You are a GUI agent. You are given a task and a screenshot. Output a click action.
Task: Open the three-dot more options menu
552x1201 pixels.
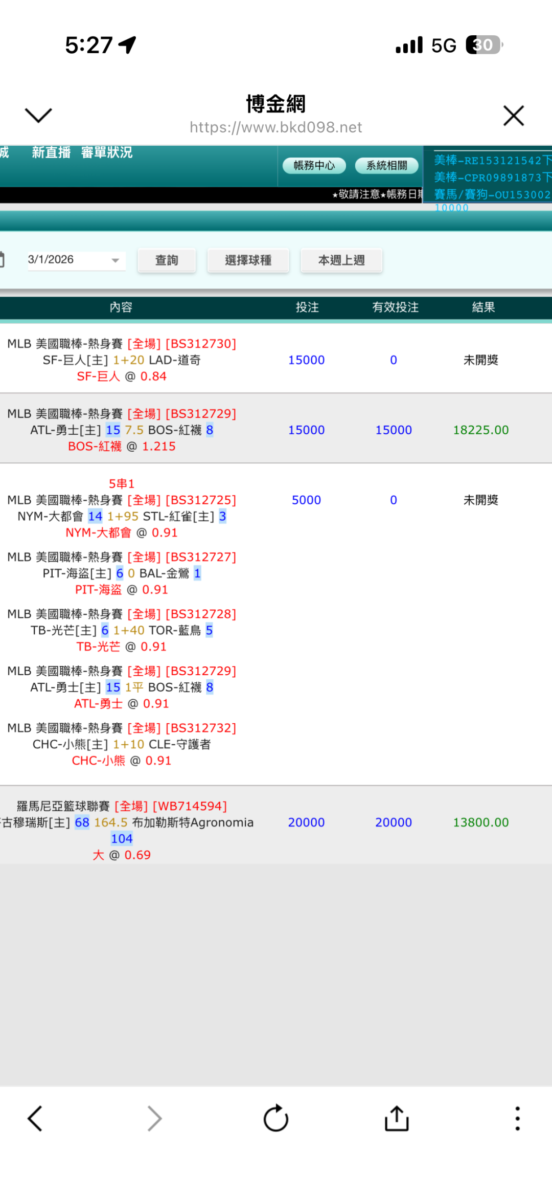pyautogui.click(x=517, y=1118)
